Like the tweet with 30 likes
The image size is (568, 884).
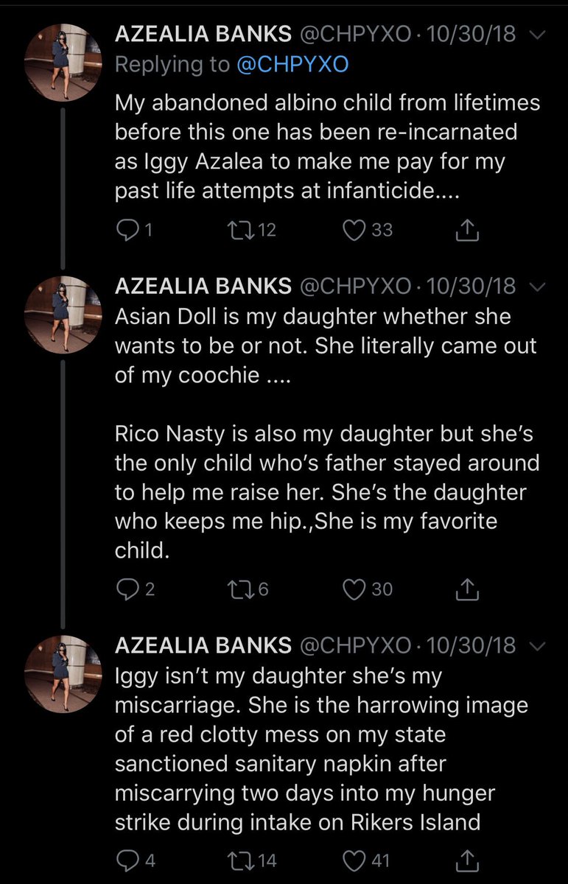355,589
